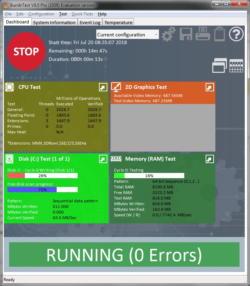
Task: Open help question mark icon
Action: (x=236, y=34)
